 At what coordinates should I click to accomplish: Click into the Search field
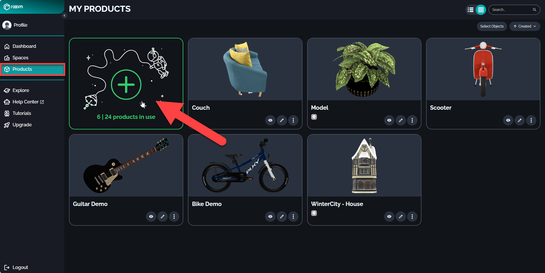point(511,10)
